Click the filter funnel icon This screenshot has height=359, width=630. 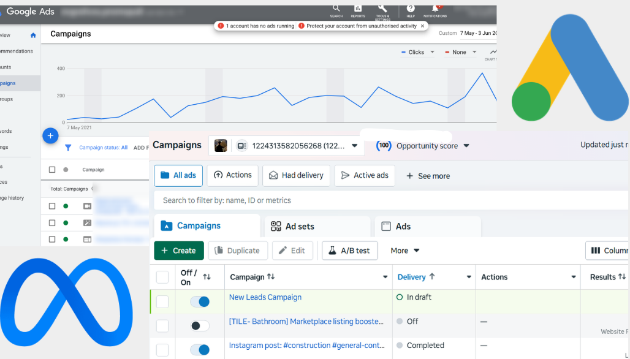click(x=68, y=148)
